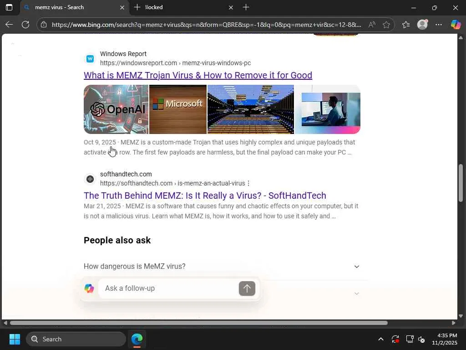The width and height of the screenshot is (466, 350).
Task: Reload the page with the refresh icon
Action: pyautogui.click(x=25, y=25)
